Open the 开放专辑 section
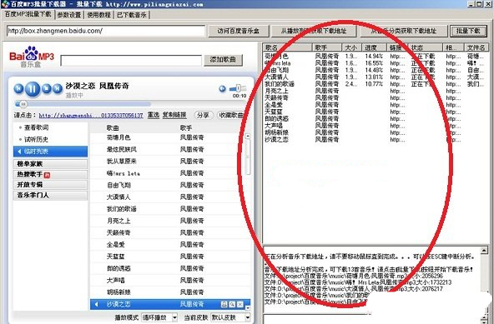This screenshot has width=494, height=324. tap(50, 185)
